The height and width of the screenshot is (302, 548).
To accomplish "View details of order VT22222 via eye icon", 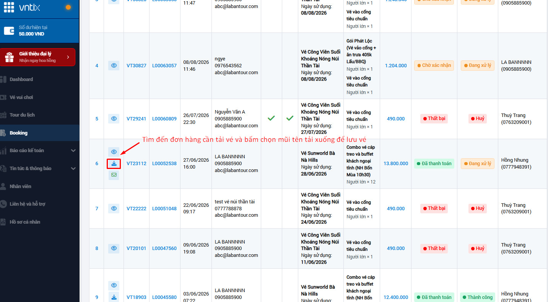I will pyautogui.click(x=114, y=208).
